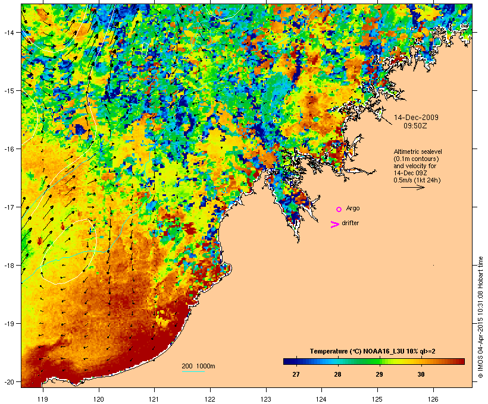This screenshot has width=488, height=404.
Task: Click the '0.5m/s (1kt 24h)' text
Action: point(417,180)
